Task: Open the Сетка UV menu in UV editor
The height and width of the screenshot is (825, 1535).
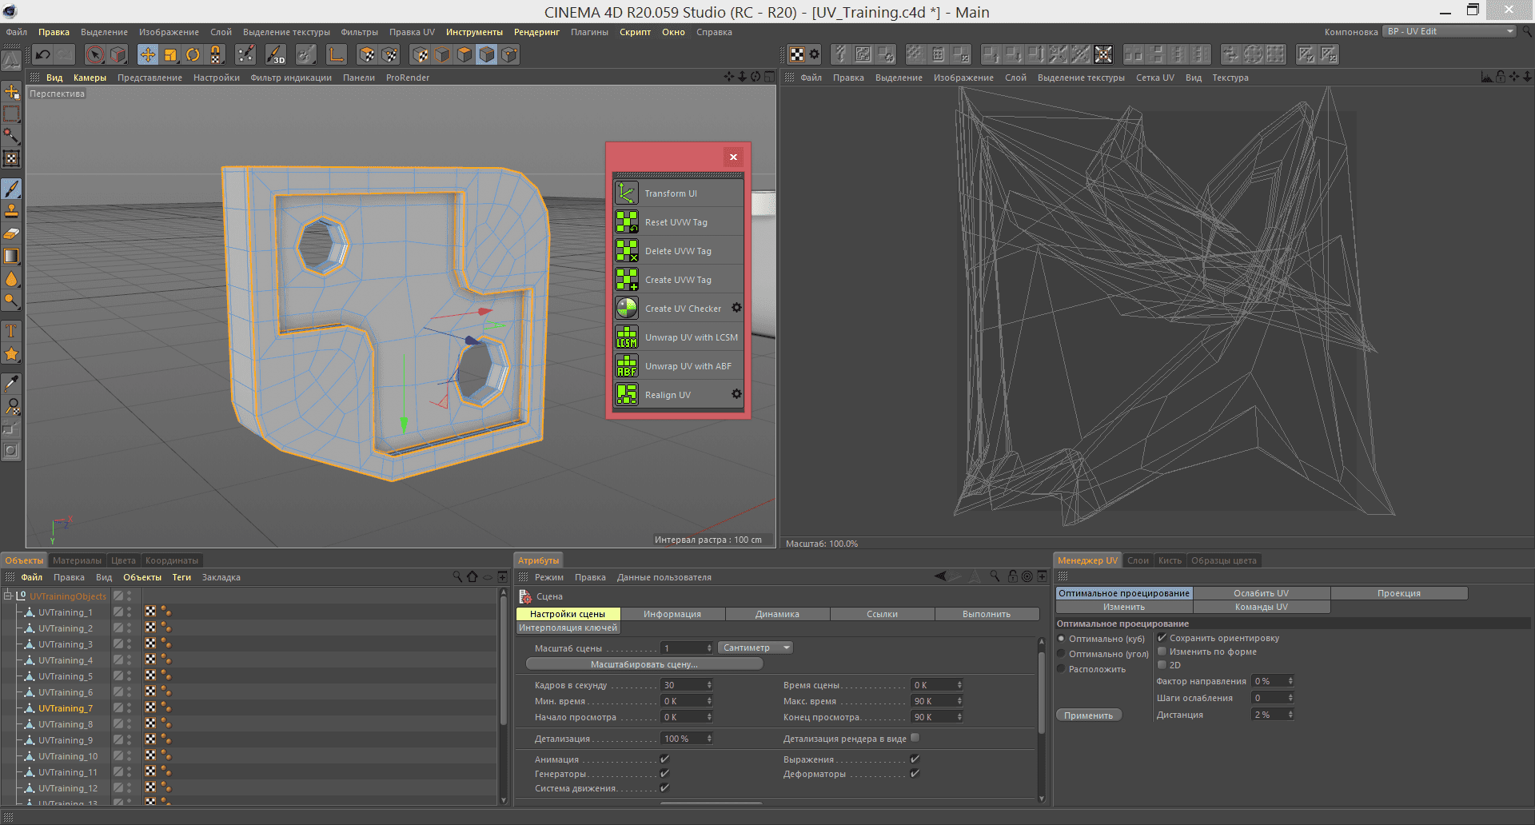Action: [1154, 78]
